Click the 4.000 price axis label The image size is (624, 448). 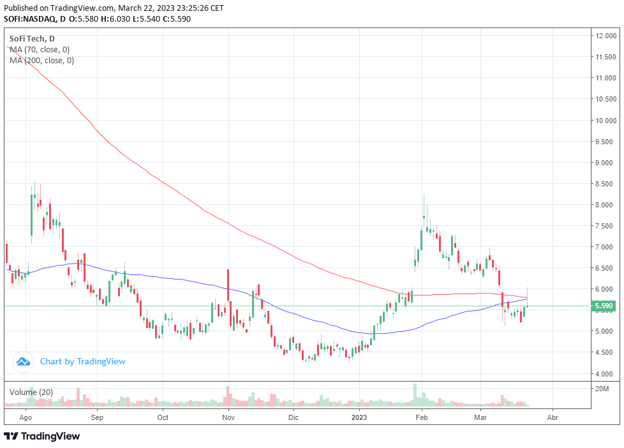(x=604, y=373)
